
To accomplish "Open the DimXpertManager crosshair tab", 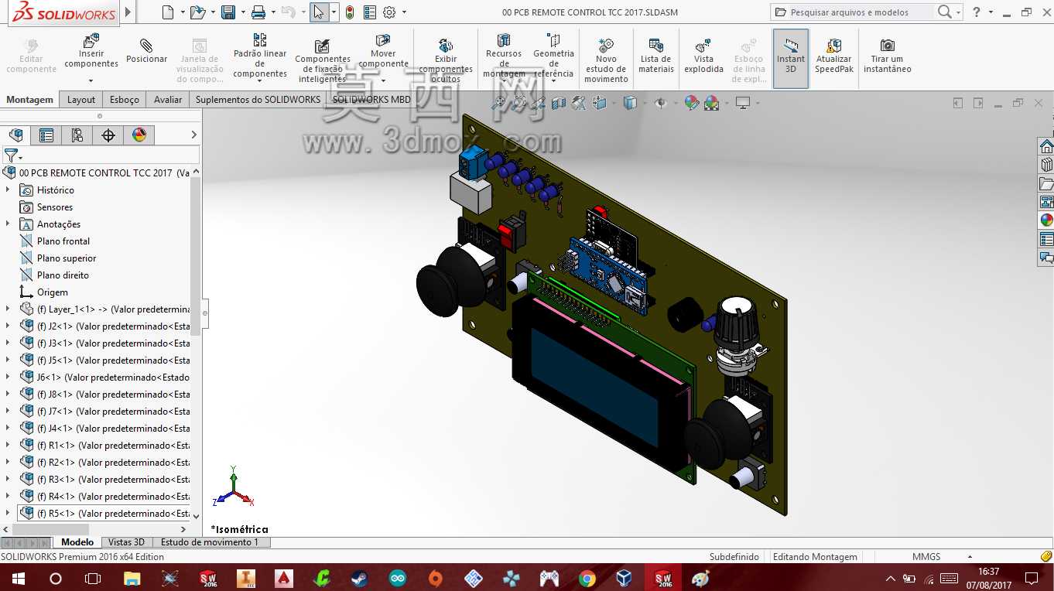I will click(108, 135).
